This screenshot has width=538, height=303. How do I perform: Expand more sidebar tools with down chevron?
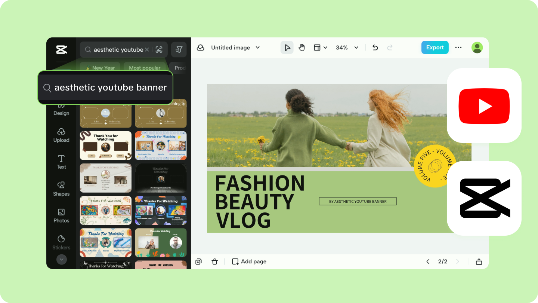tap(62, 259)
